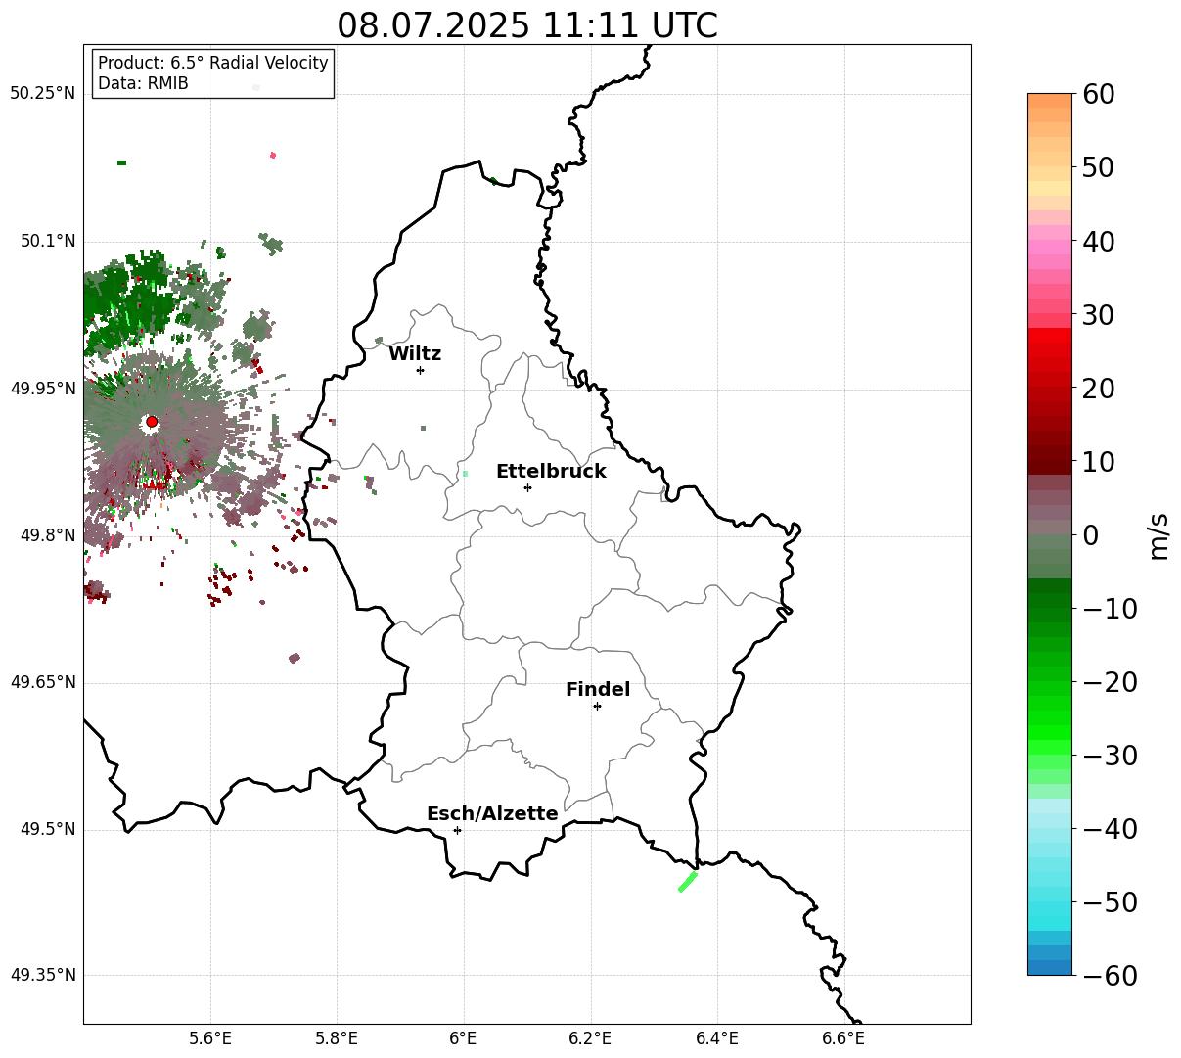This screenshot has width=1181, height=1058.
Task: Click the Esch/Alzette label
Action: click(x=492, y=814)
